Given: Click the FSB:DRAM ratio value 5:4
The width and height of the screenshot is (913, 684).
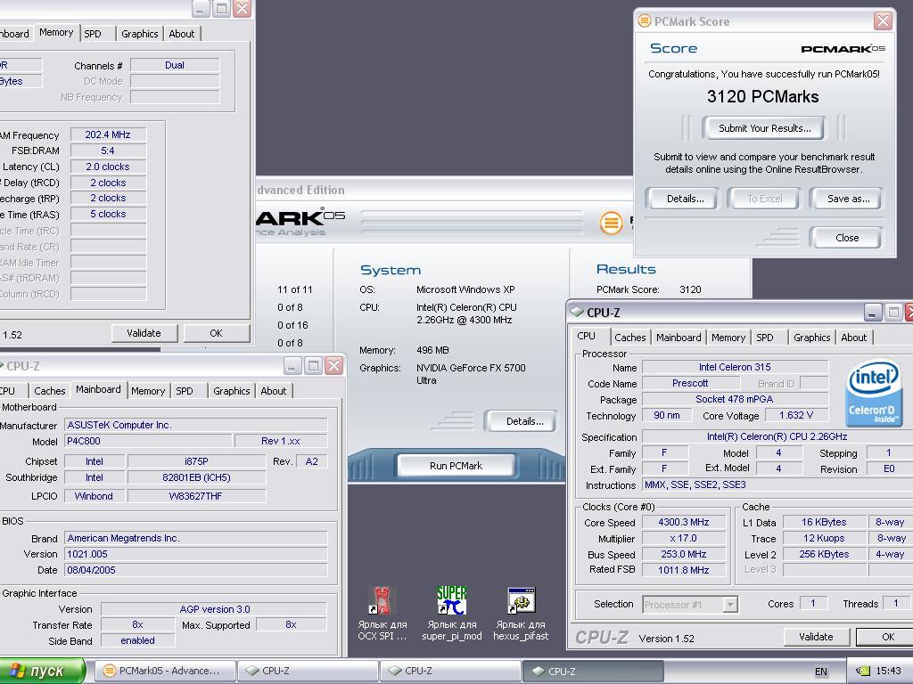Looking at the screenshot, I should (108, 151).
